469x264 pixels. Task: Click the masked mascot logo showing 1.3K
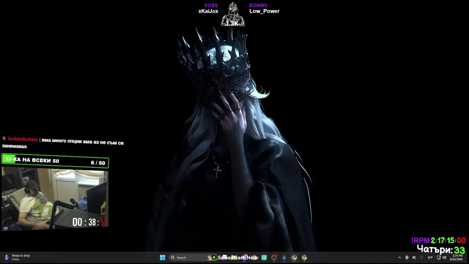233,15
